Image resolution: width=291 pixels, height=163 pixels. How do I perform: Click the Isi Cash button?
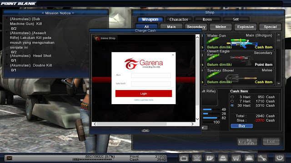(247, 142)
